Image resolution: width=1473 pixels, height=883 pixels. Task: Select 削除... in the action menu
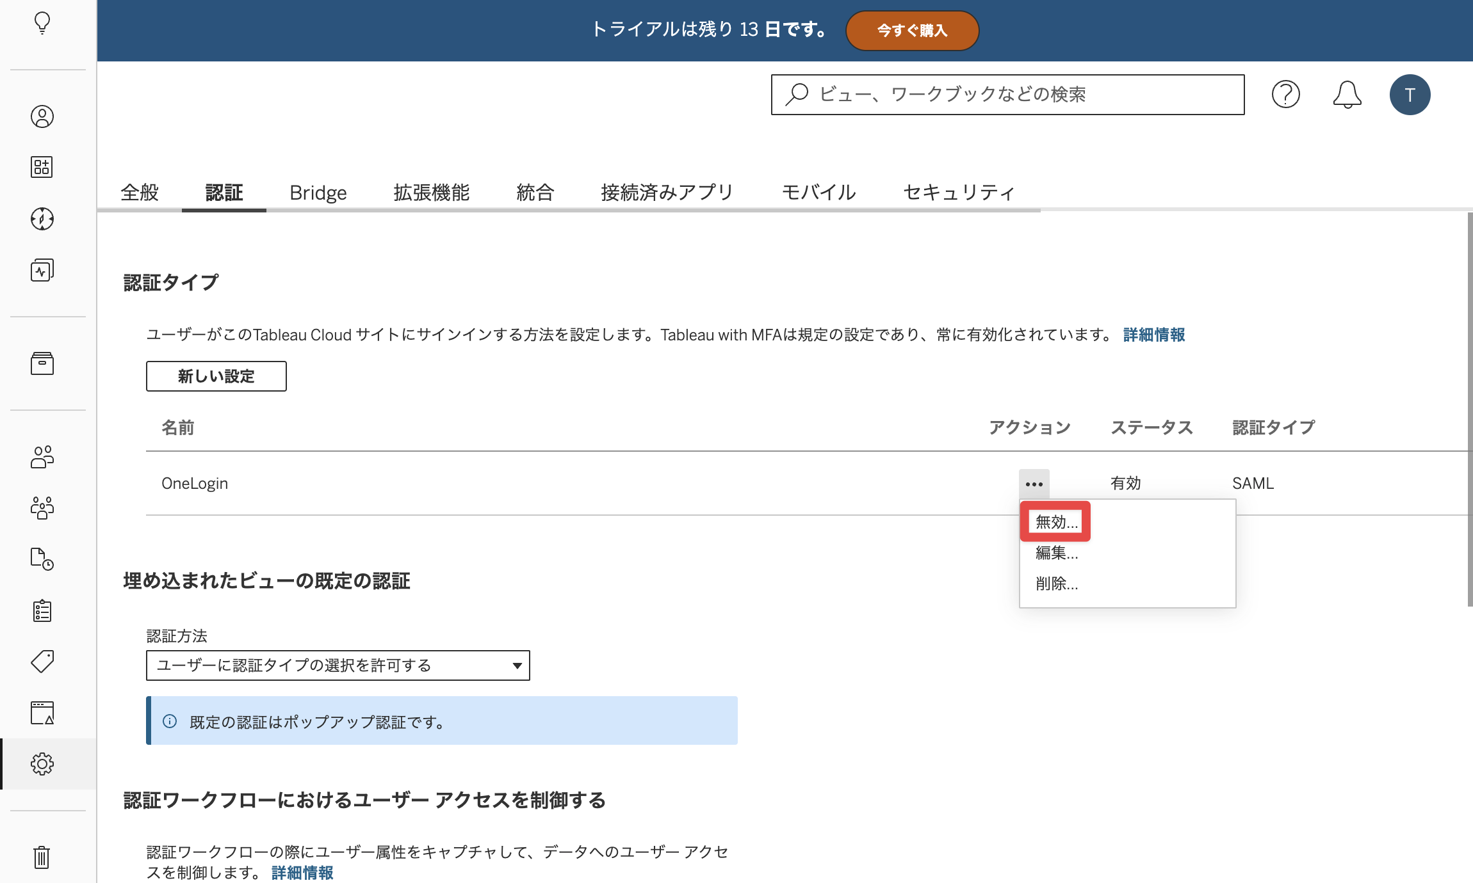(x=1057, y=584)
